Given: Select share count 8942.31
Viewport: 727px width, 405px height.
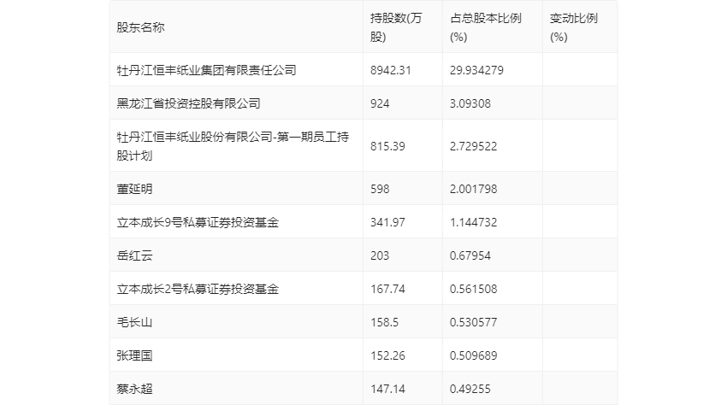Looking at the screenshot, I should coord(390,70).
